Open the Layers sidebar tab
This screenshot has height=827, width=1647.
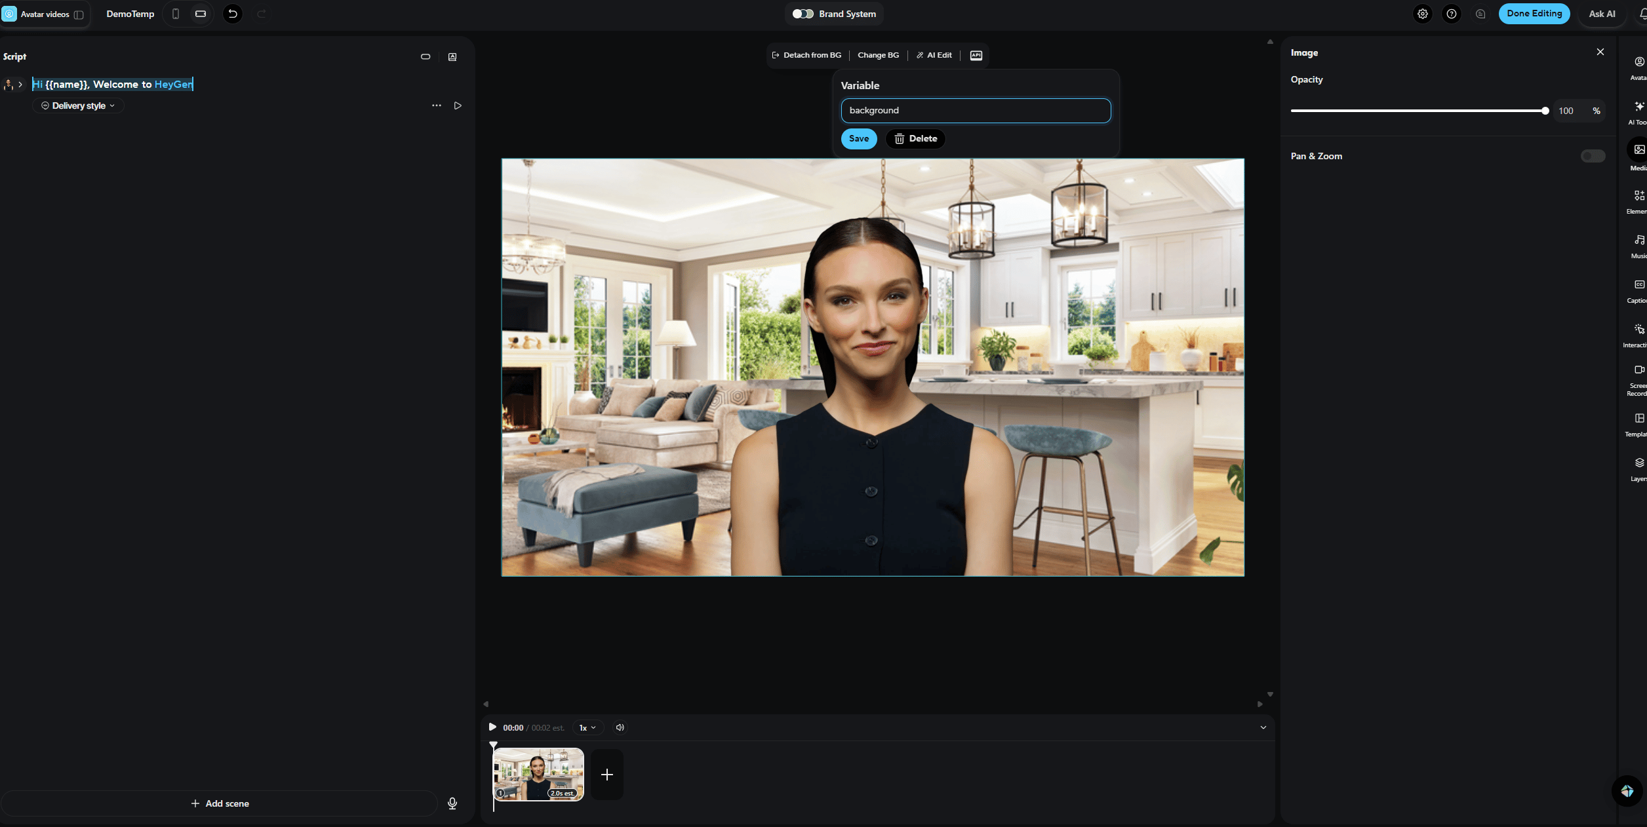(x=1638, y=469)
